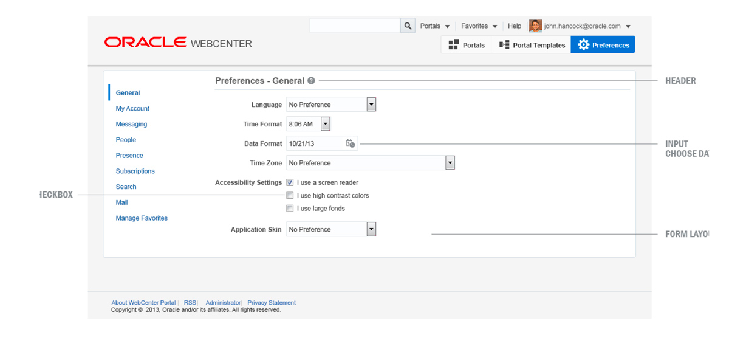The image size is (729, 338).
Task: Open the Time Format dropdown arrow
Action: (x=325, y=124)
